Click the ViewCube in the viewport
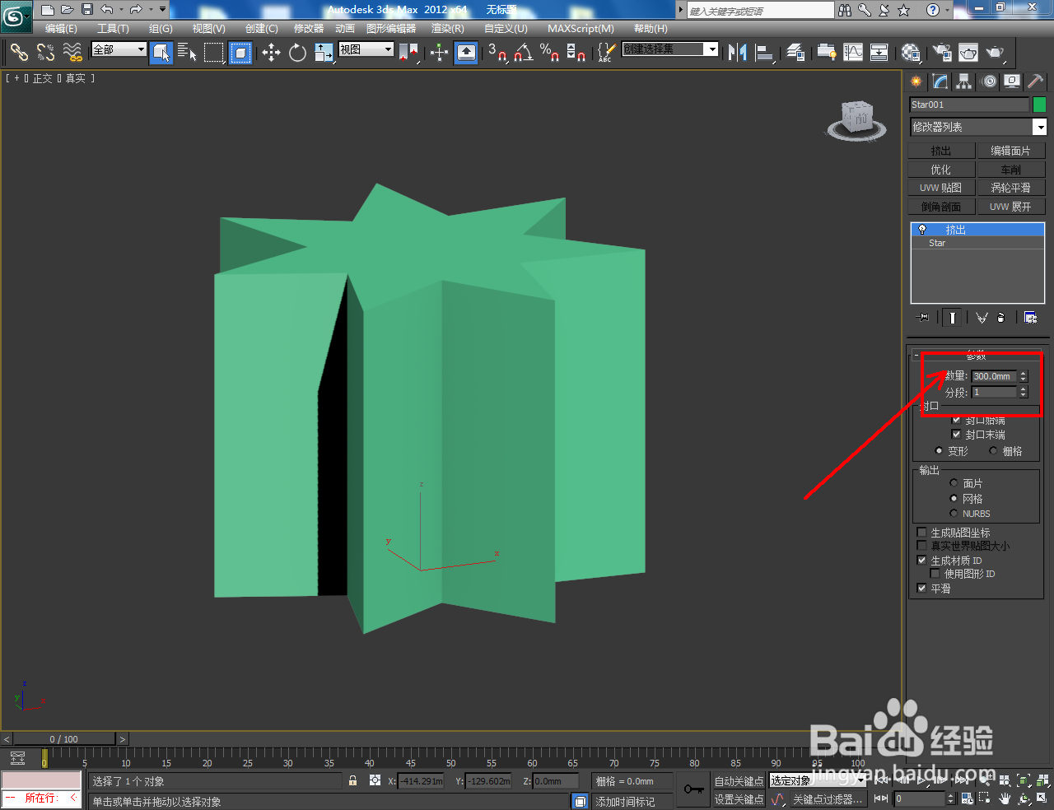This screenshot has width=1054, height=810. (x=857, y=120)
